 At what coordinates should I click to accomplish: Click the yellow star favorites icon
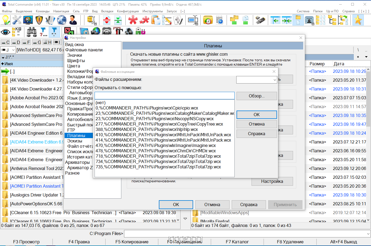(358, 20)
